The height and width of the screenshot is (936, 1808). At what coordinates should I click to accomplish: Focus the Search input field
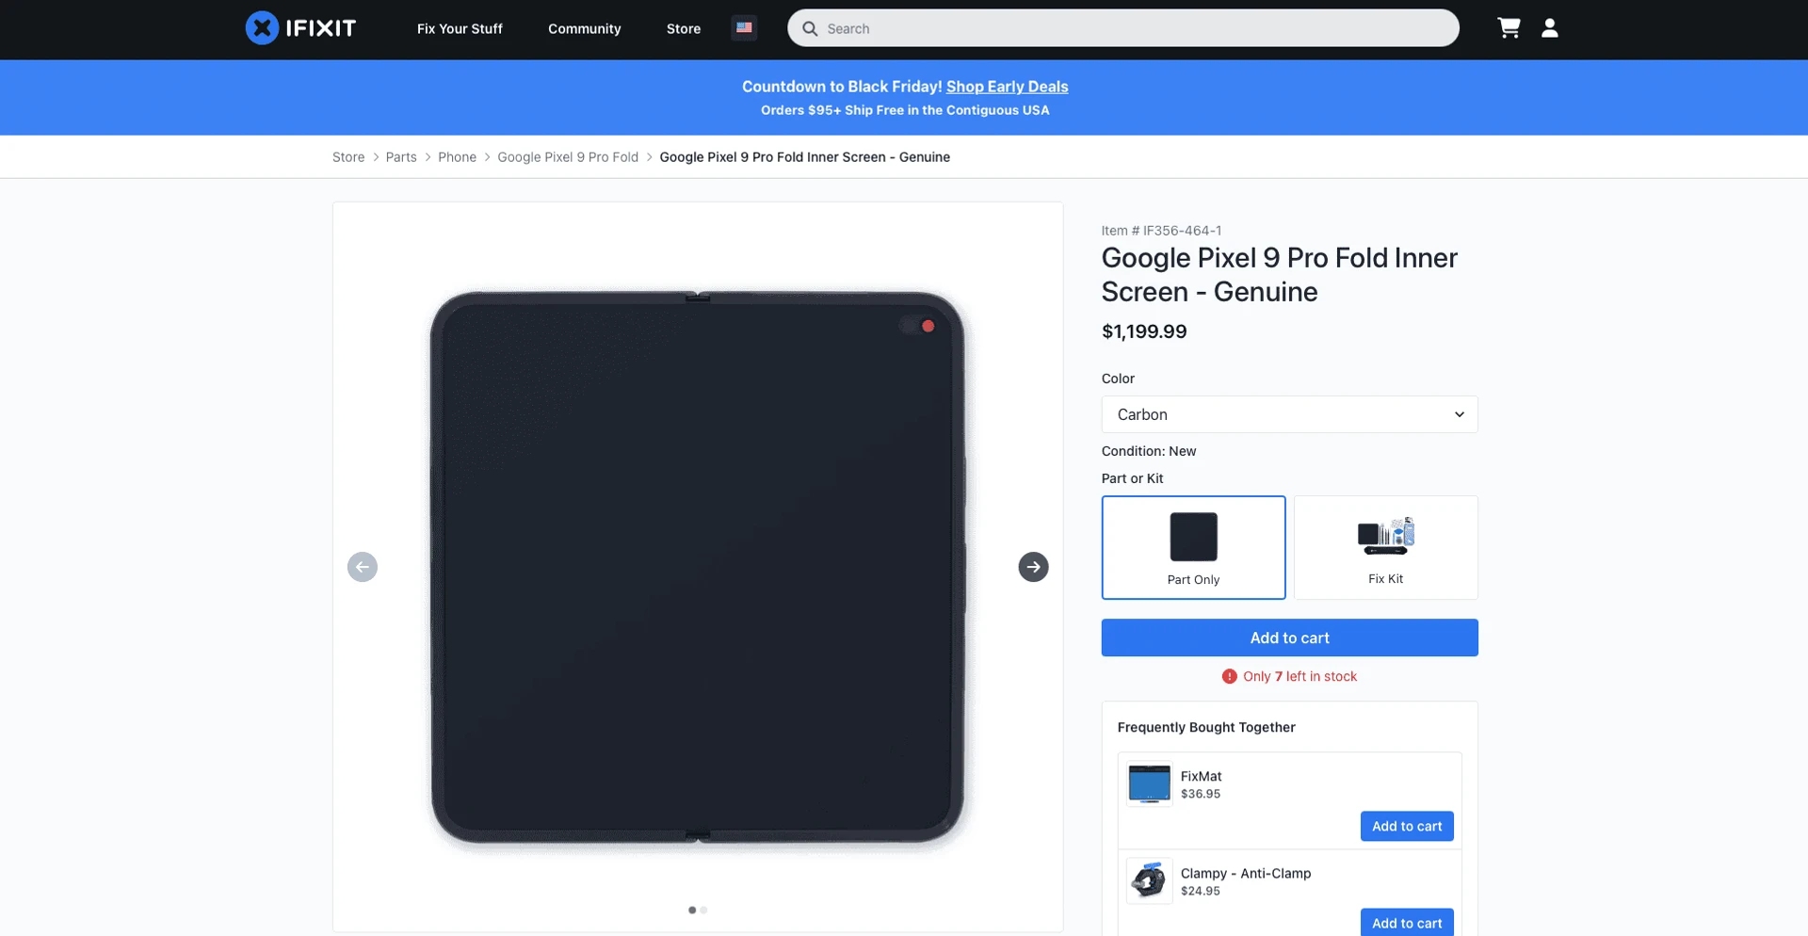tap(1122, 28)
